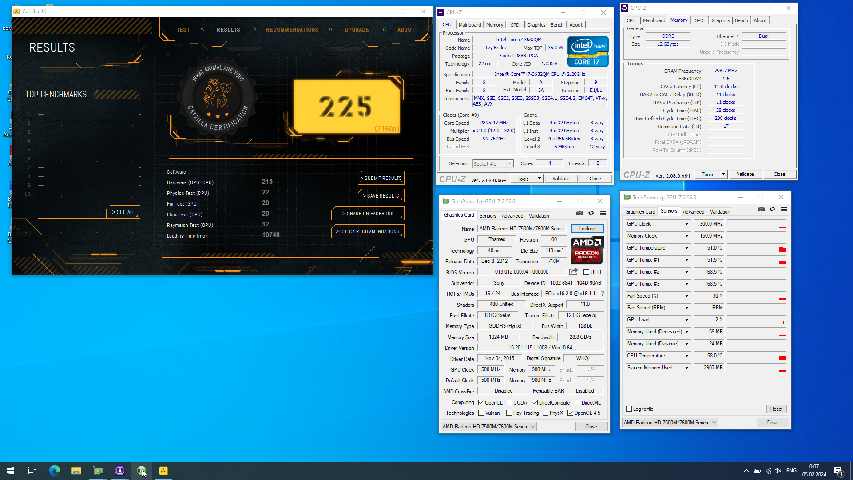
Task: Open the RECOMMENDATIONS tab in Catzilla
Action: pos(292,30)
